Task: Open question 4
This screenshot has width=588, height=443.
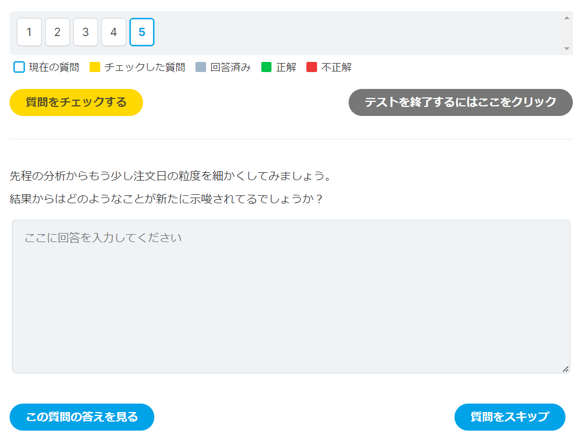Action: click(114, 32)
